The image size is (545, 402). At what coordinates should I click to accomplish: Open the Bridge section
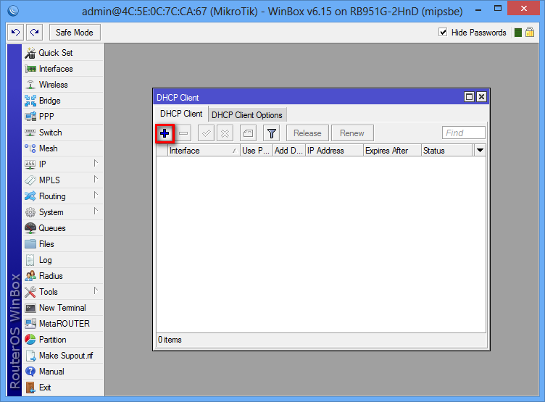tap(63, 101)
